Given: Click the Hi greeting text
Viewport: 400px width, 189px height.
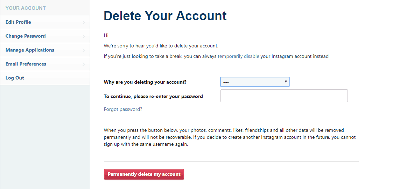Looking at the screenshot, I should point(106,35).
